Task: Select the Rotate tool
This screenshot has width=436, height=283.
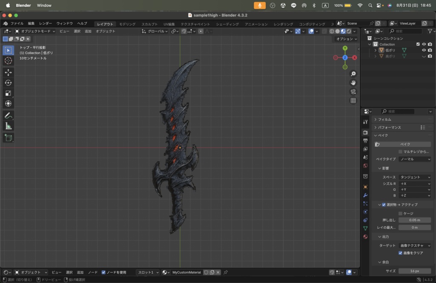Action: [x=8, y=83]
